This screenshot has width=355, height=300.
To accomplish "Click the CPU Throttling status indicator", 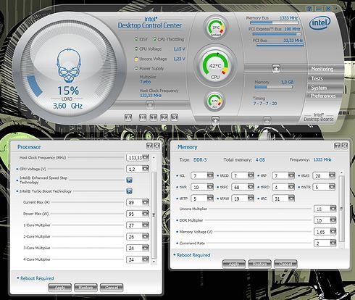I will point(155,39).
